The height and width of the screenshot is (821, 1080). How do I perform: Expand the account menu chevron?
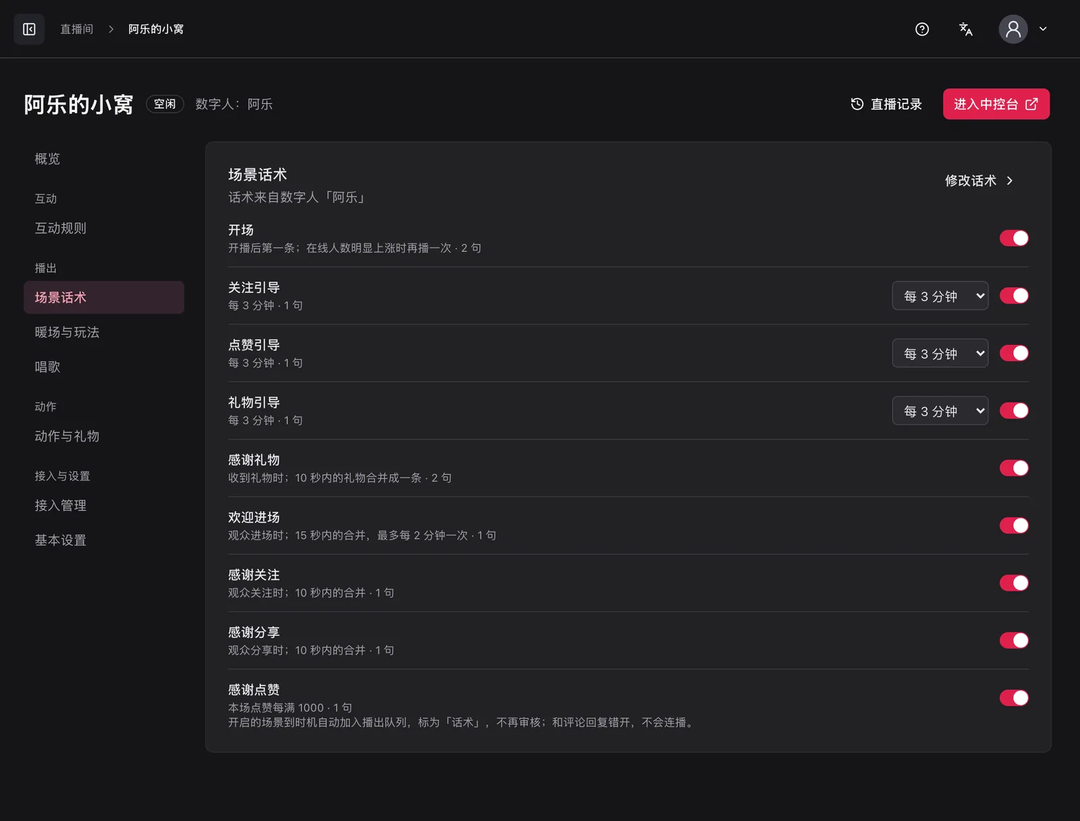(x=1043, y=29)
